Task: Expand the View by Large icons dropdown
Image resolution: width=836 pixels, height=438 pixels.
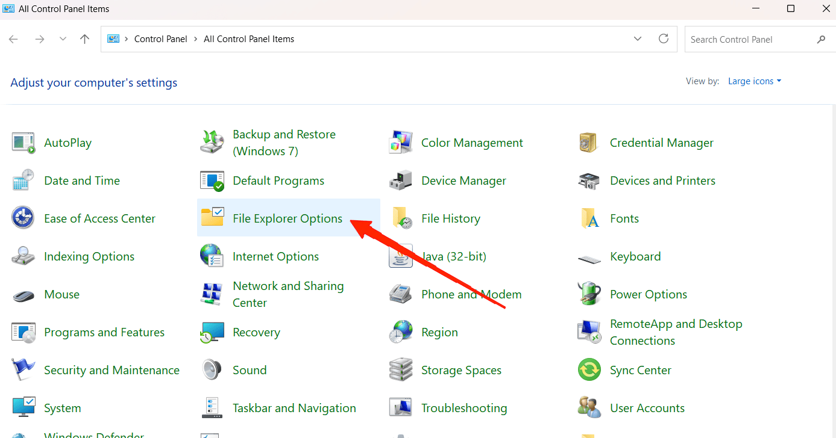Action: pyautogui.click(x=754, y=81)
